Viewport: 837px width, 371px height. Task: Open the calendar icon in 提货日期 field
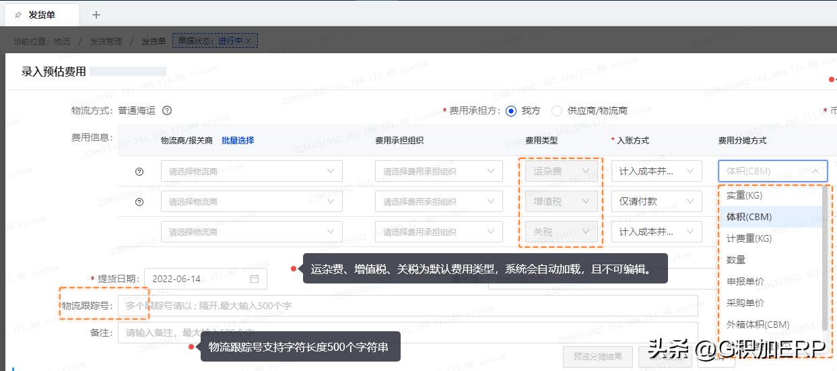click(x=255, y=279)
